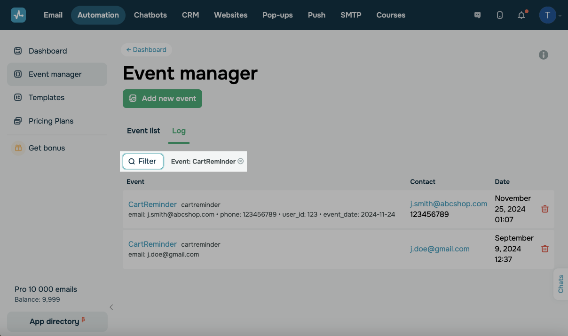Expand the account dropdown arrow
The image size is (568, 336).
coord(560,16)
